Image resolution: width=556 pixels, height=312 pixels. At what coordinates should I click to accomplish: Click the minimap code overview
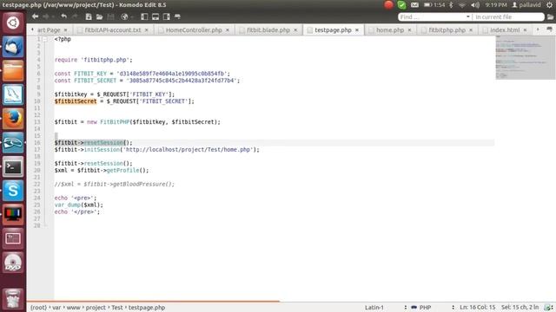[x=525, y=58]
